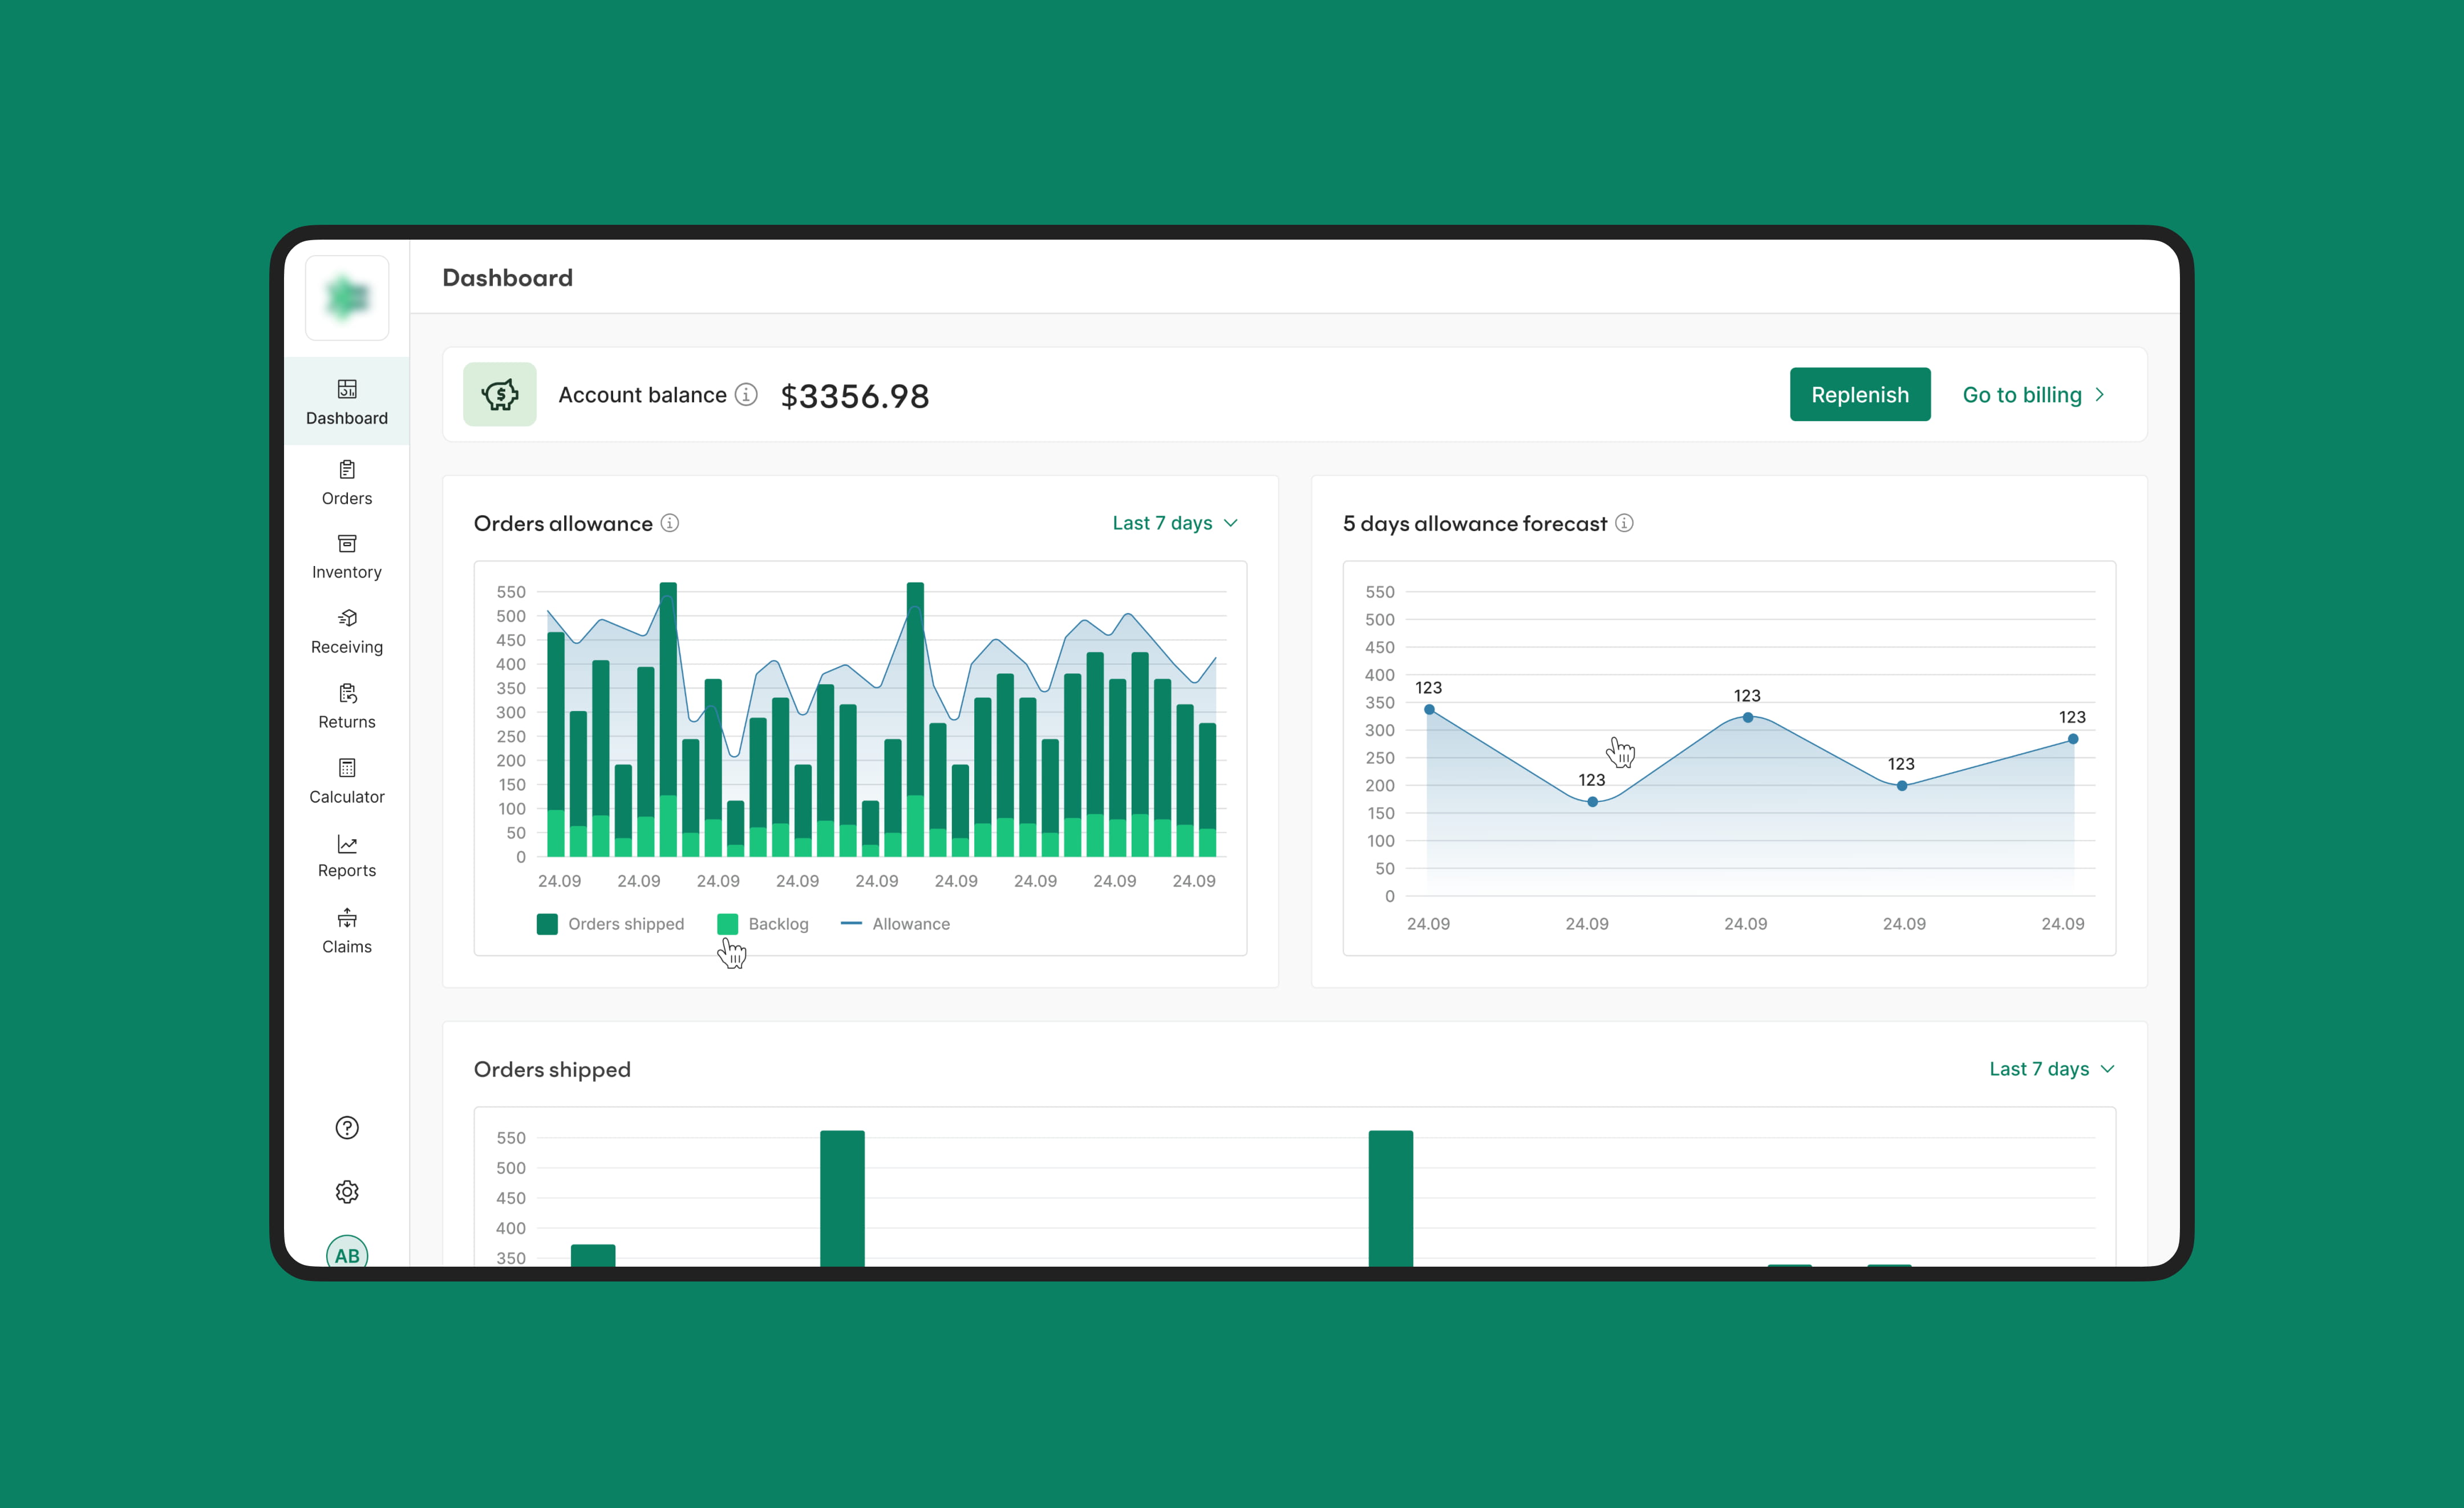Click the Claims icon in sidebar
The height and width of the screenshot is (1508, 2464).
click(x=347, y=917)
